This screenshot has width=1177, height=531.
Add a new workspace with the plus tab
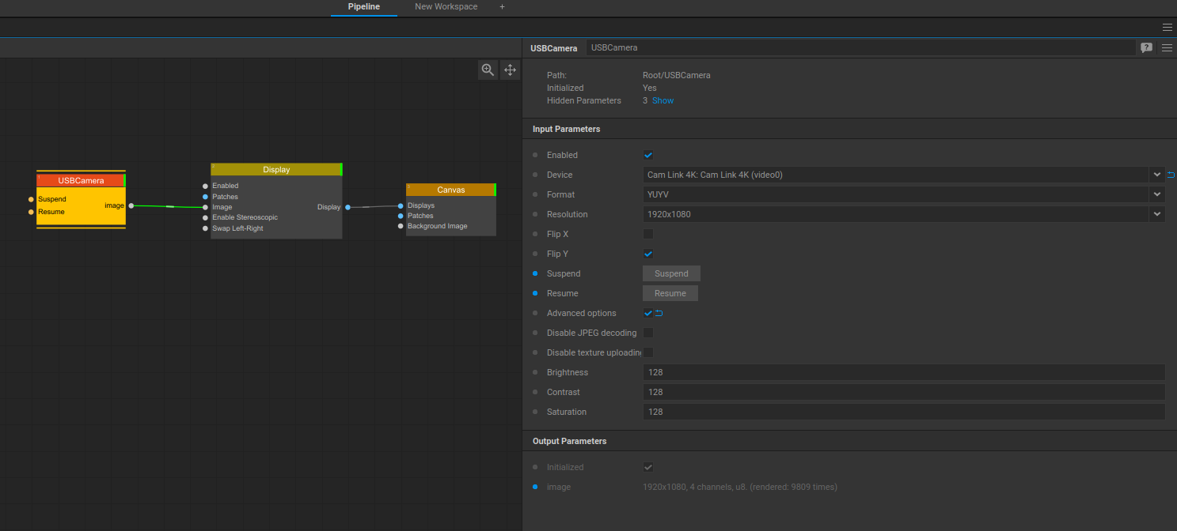502,6
